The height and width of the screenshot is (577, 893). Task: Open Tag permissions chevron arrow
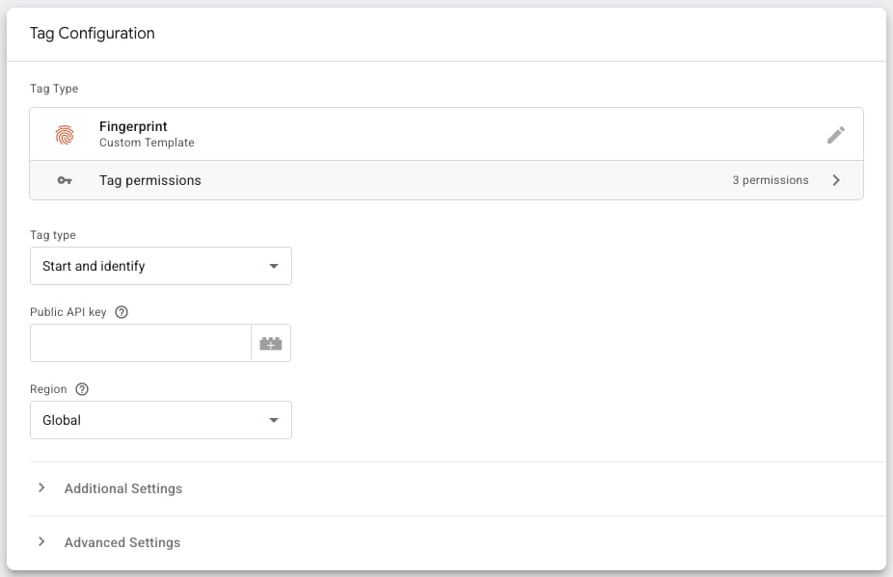tap(835, 180)
